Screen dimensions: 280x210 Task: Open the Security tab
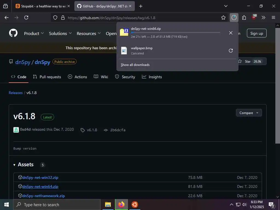[125, 77]
